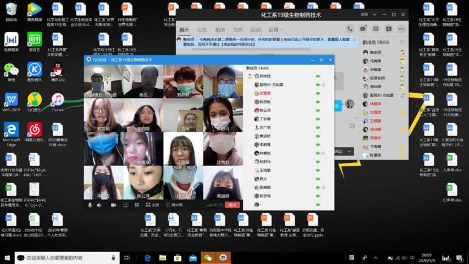Screen dimensions: 469x264
Task: Toggle camera indicator for 郑林辉 in call list
Action: coord(318,76)
